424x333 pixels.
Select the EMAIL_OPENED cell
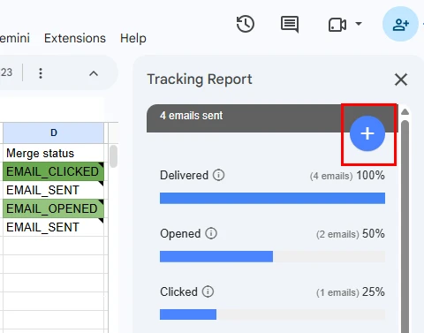pyautogui.click(x=54, y=208)
